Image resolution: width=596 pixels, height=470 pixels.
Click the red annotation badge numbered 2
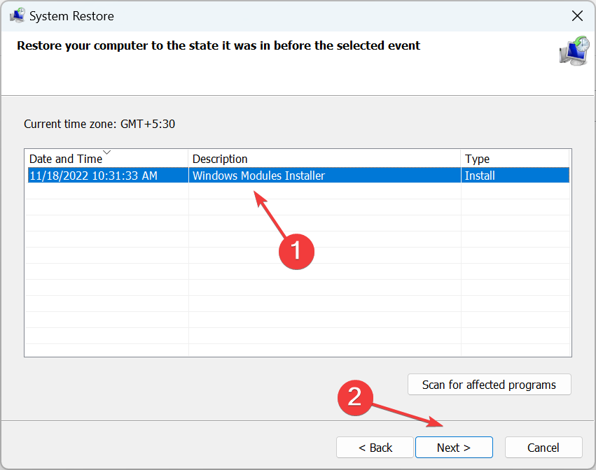click(355, 397)
